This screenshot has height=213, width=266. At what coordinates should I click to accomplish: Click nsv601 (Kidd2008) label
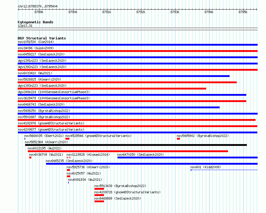coord(206,167)
